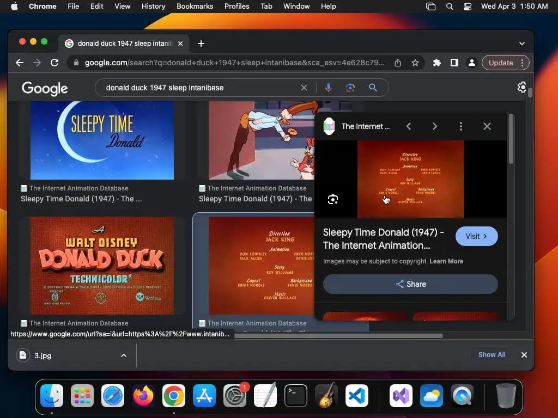Screen dimensions: 558x418
Task: Open Visual Studio Code from the dock
Action: pos(357,396)
